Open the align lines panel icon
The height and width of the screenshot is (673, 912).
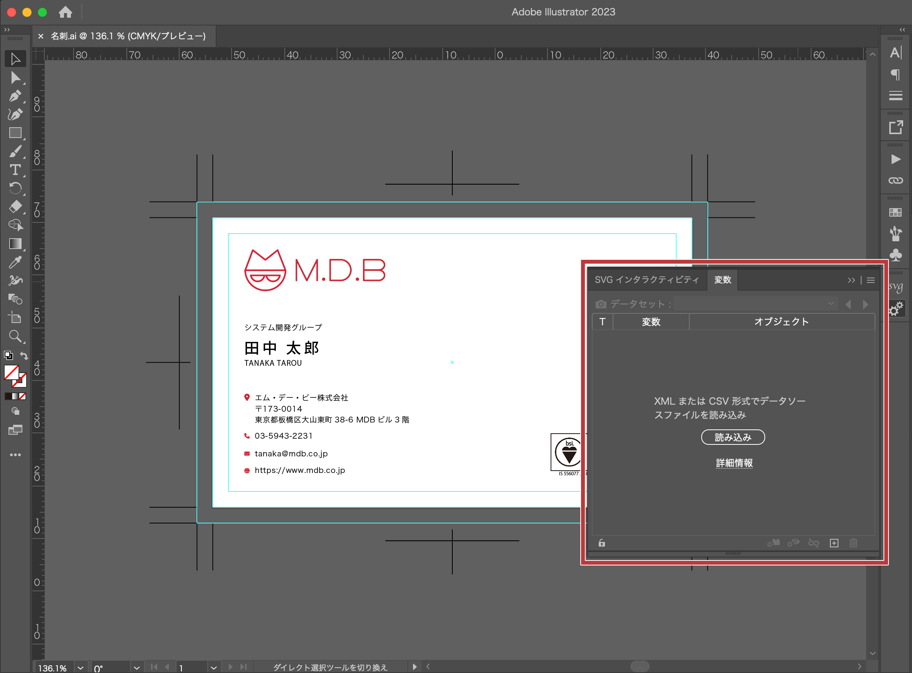tap(896, 96)
